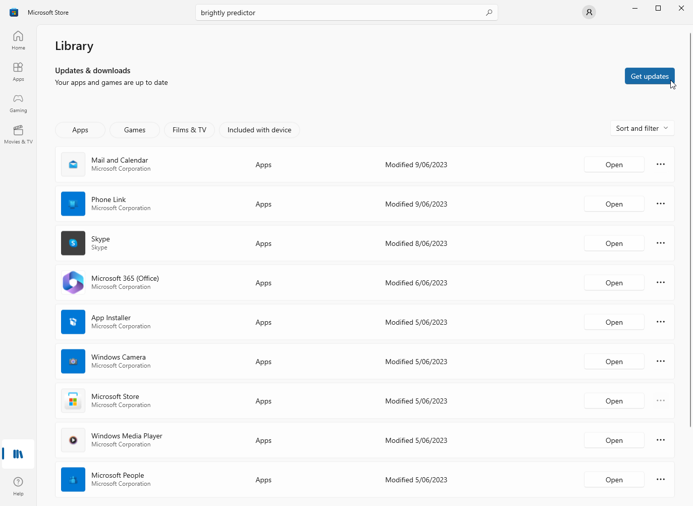Click the App Installer app icon

coord(73,322)
